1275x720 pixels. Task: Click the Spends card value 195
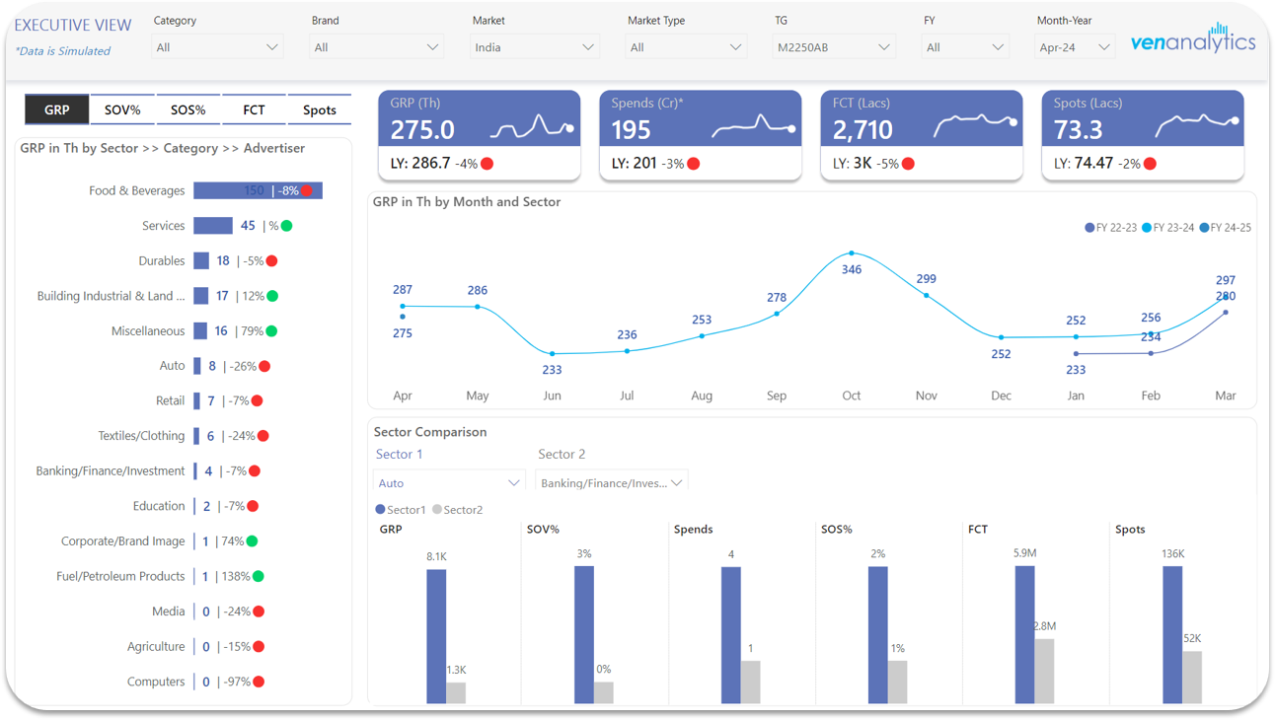click(631, 129)
